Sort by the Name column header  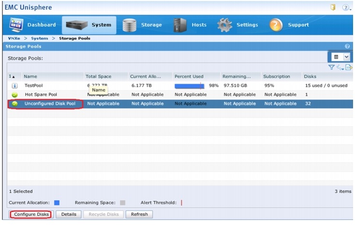pyautogui.click(x=53, y=76)
